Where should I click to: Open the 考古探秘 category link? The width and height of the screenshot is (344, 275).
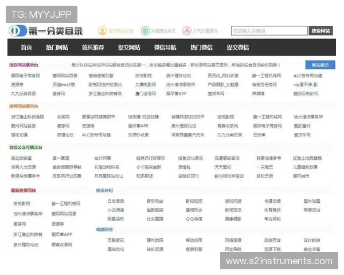[x=272, y=219]
